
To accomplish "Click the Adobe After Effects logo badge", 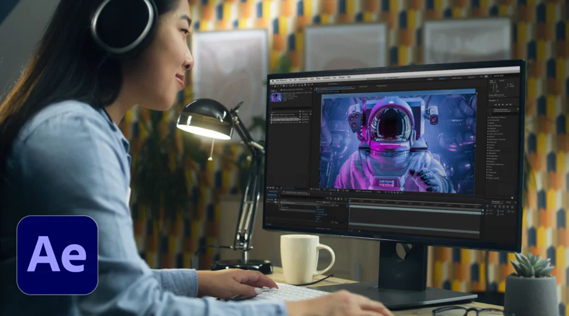I will pyautogui.click(x=58, y=255).
